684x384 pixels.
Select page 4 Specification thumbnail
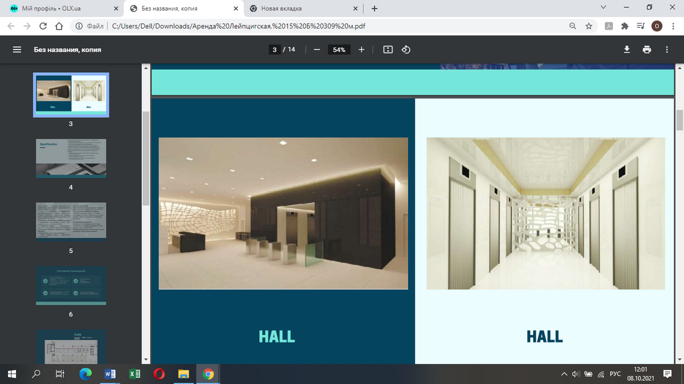pyautogui.click(x=71, y=158)
